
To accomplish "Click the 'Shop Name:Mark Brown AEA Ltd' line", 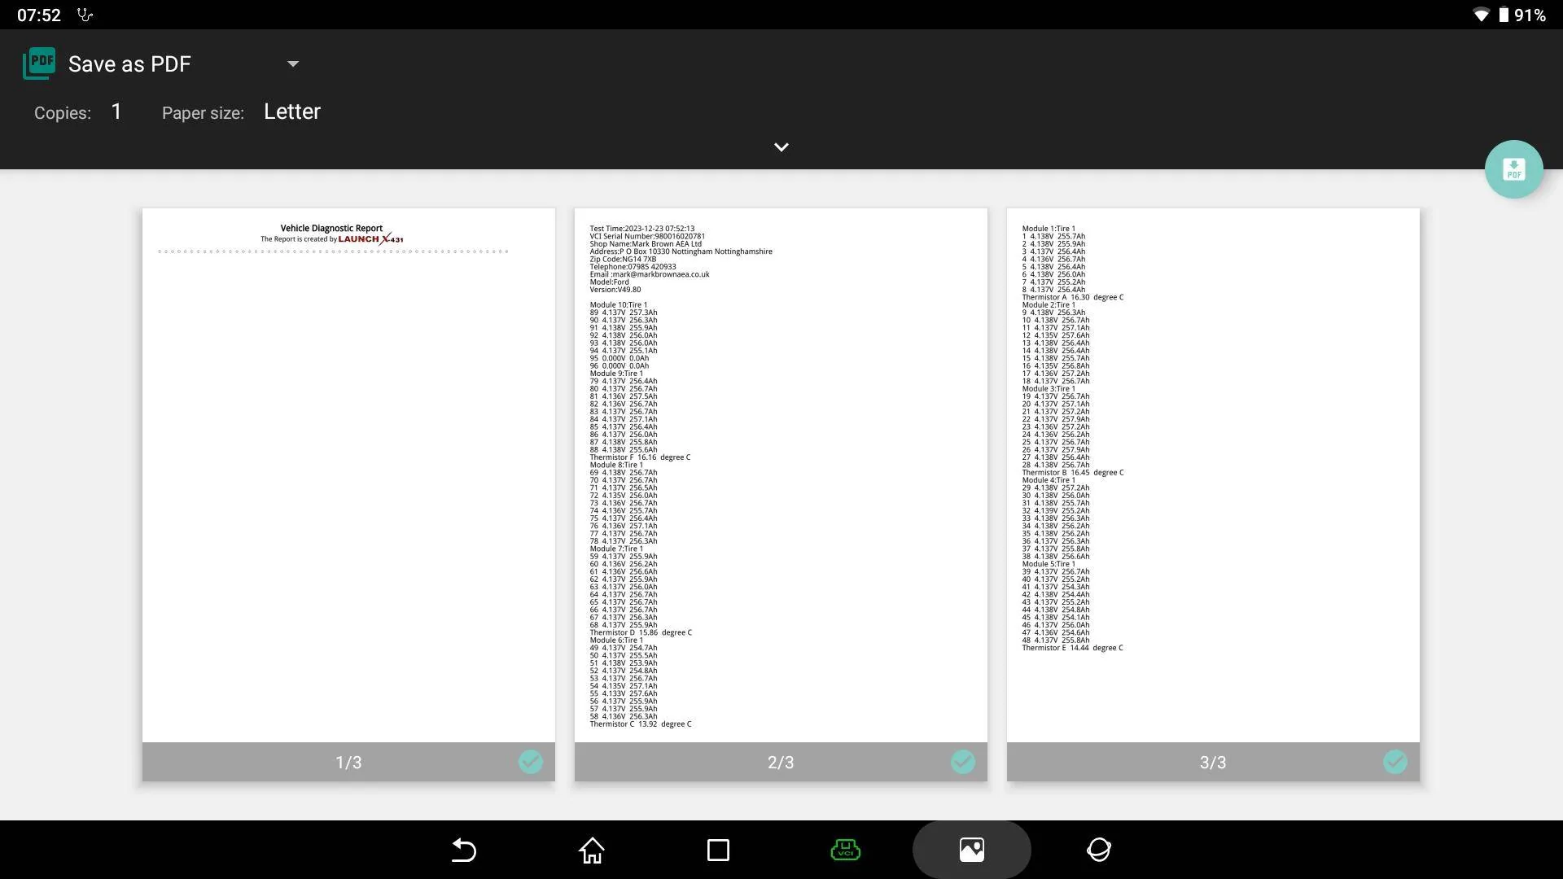I will 646,244.
